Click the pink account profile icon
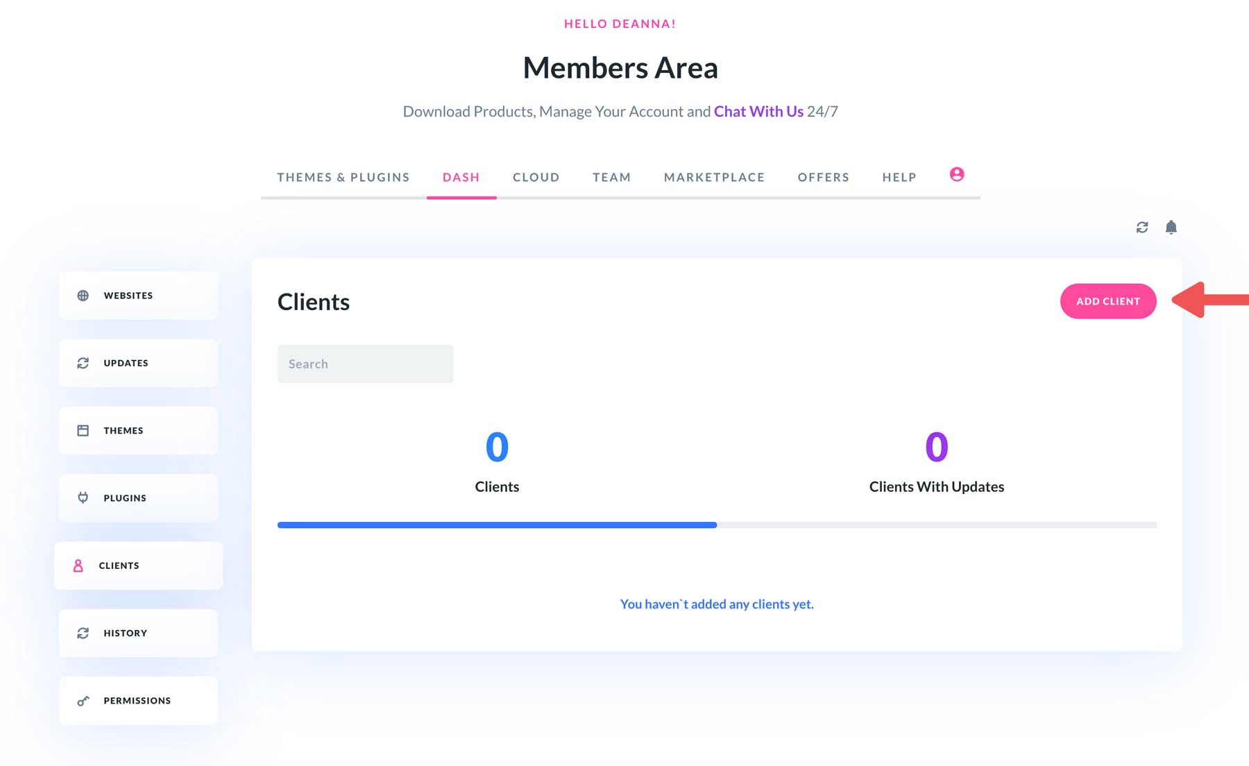The height and width of the screenshot is (766, 1249). point(957,175)
